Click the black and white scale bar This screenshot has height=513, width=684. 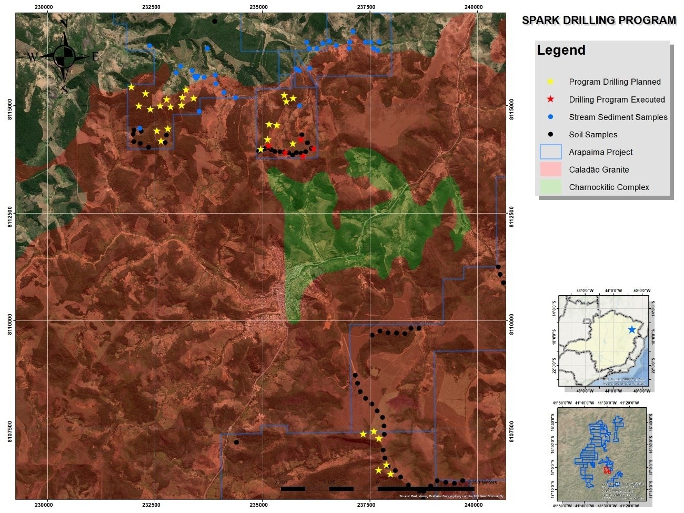377,489
